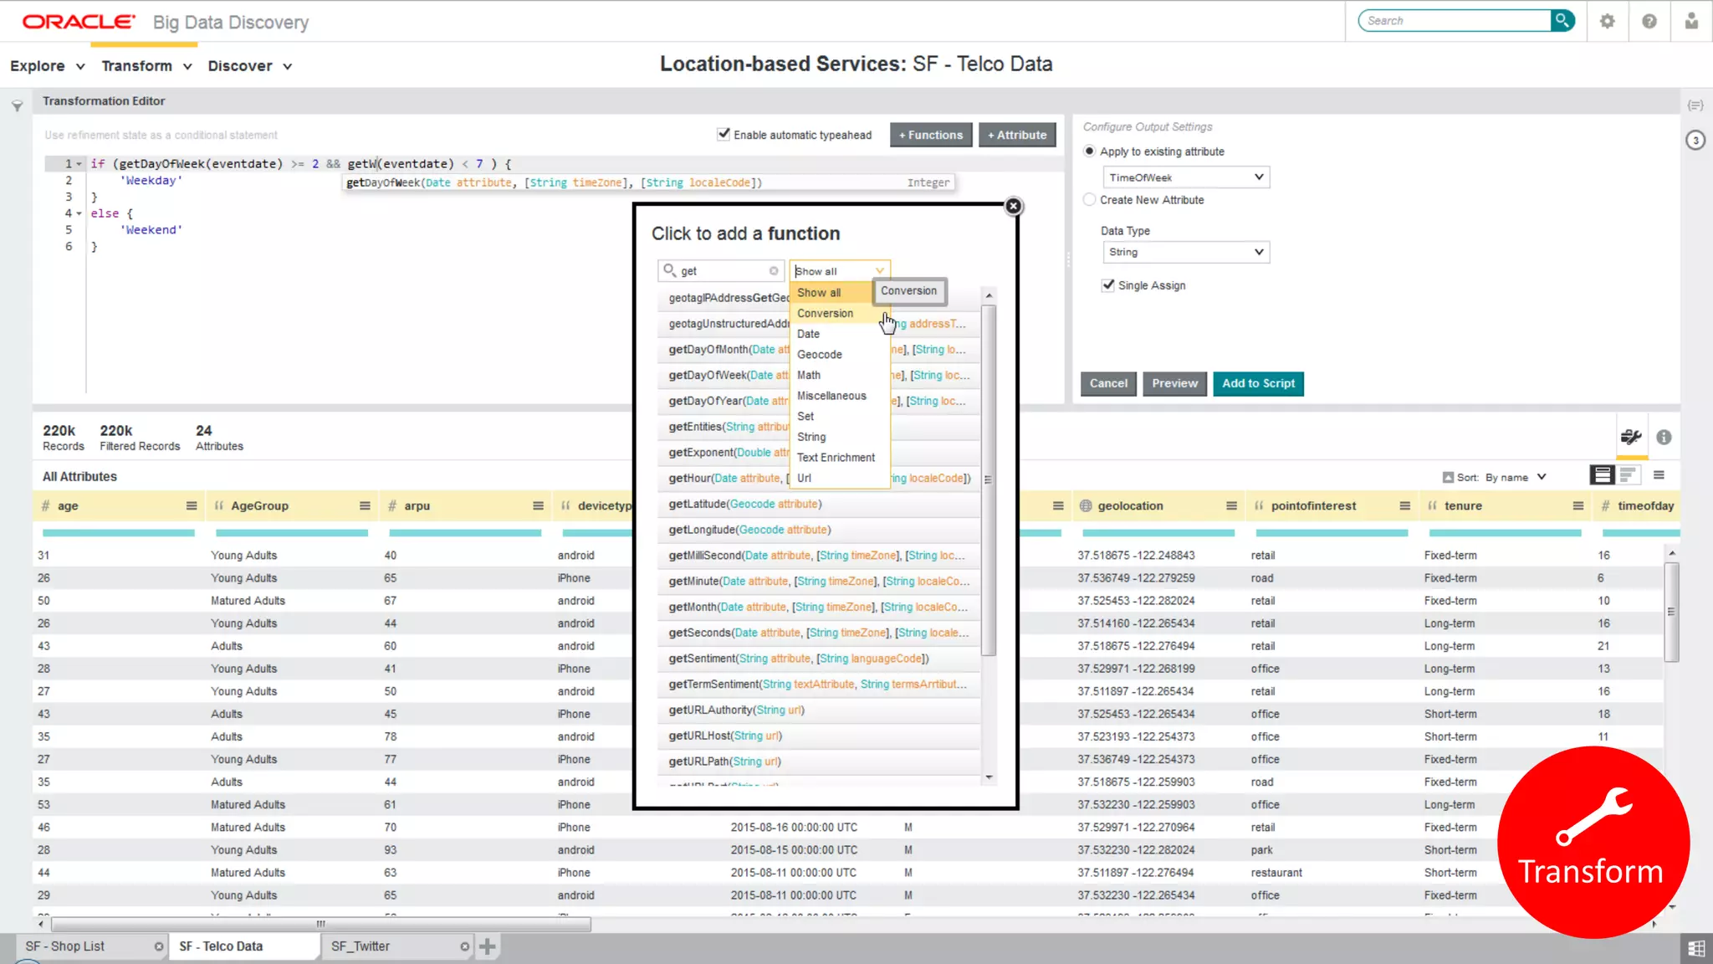Open settings gear icon
The image size is (1713, 964).
click(x=1607, y=21)
